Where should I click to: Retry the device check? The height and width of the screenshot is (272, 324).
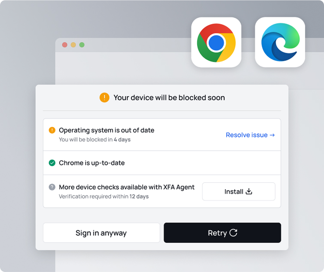click(x=222, y=233)
